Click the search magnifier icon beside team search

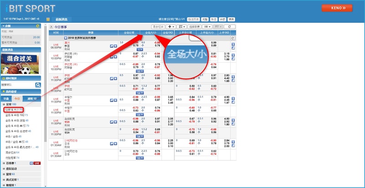(x=38, y=85)
